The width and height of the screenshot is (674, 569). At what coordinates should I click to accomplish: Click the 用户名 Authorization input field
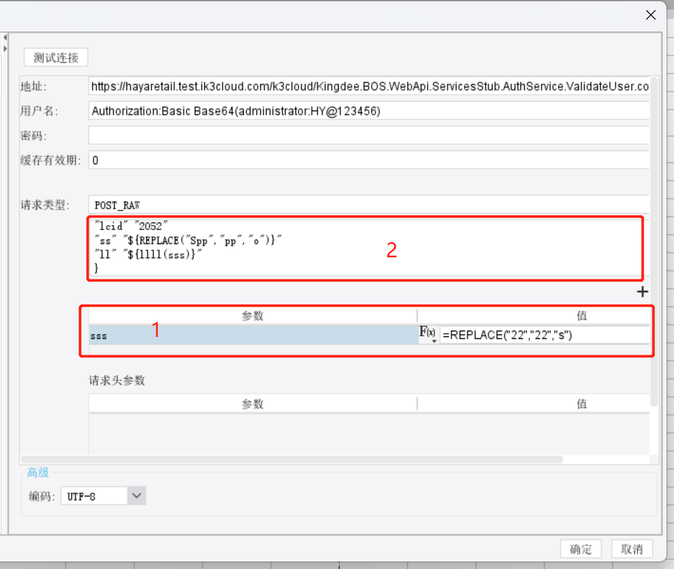click(x=369, y=111)
